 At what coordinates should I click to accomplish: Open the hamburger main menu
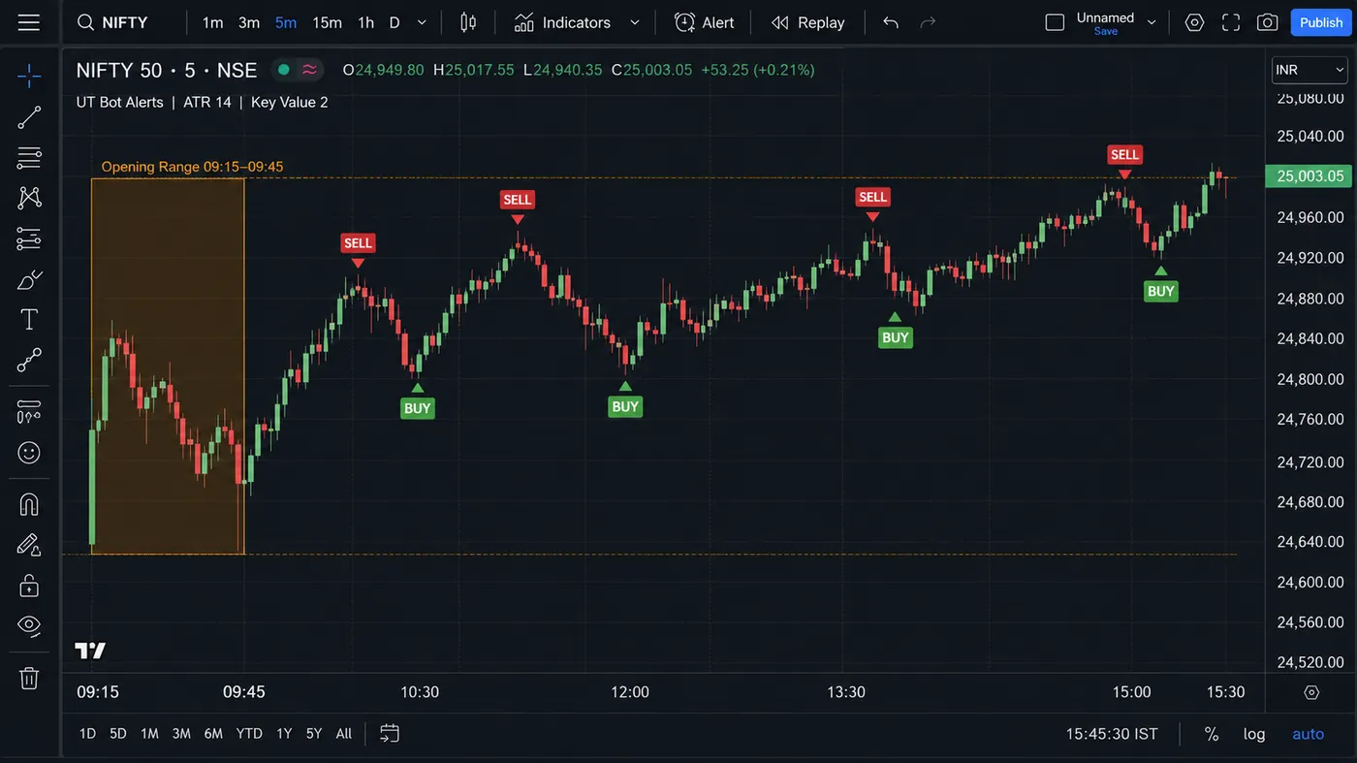pyautogui.click(x=29, y=22)
